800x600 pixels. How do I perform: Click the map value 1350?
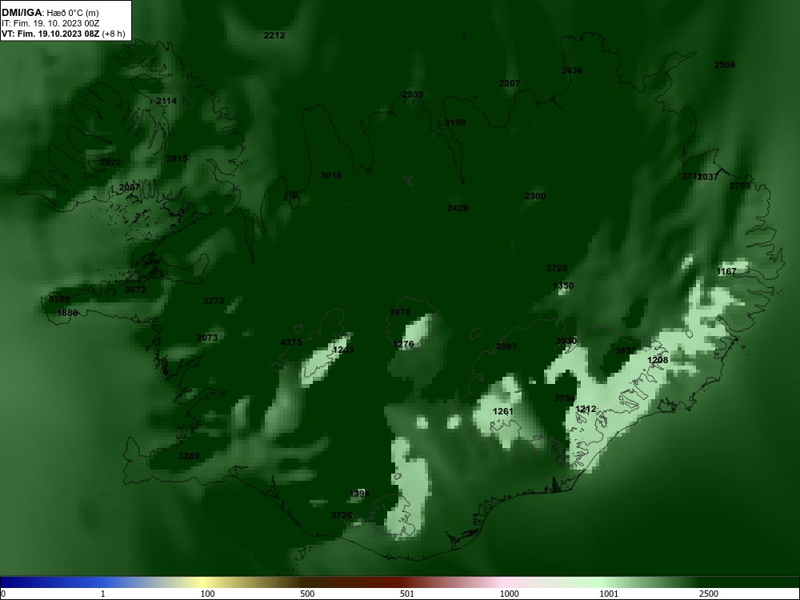pos(563,286)
